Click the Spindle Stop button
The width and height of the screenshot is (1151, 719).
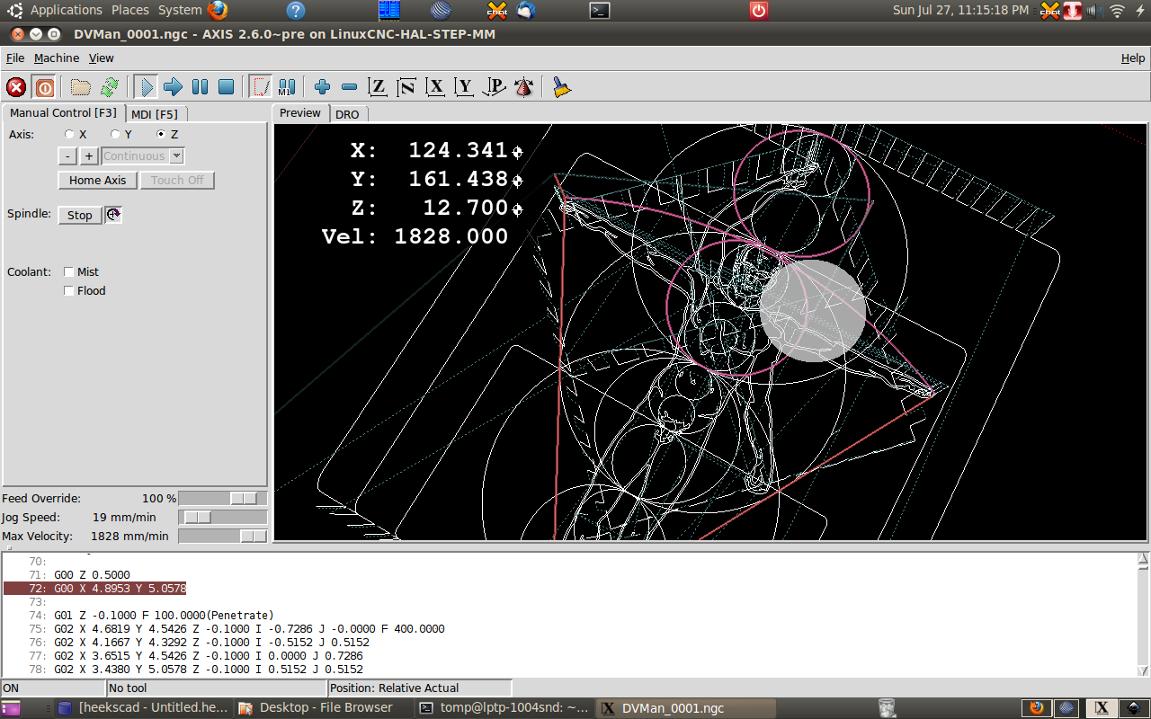point(80,215)
